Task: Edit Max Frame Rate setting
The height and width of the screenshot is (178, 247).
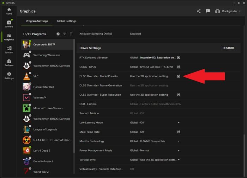Action: pyautogui.click(x=179, y=132)
